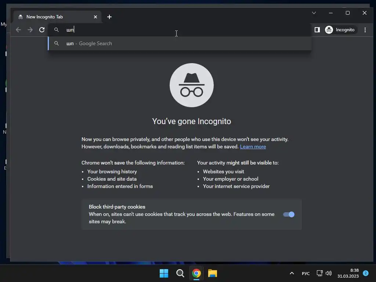Toggle Block third-party cookies switch
Screen dimensions: 376x282
(x=289, y=214)
